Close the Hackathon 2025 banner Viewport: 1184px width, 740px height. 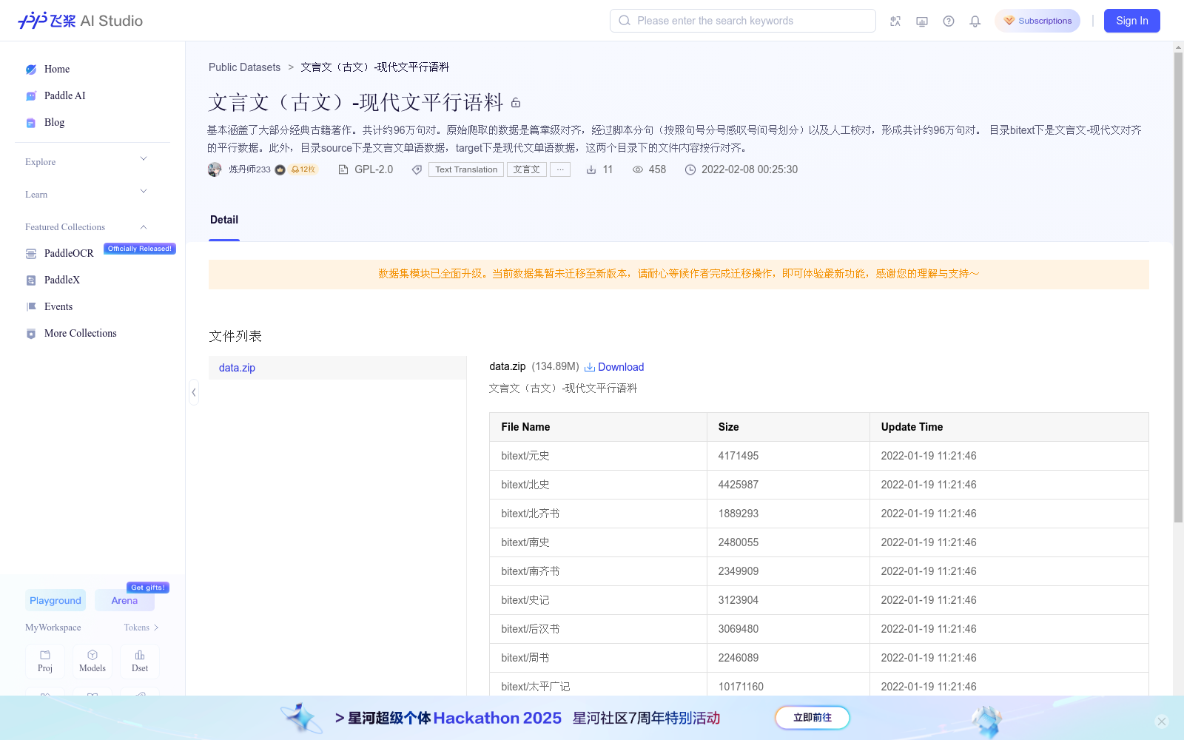[1162, 721]
